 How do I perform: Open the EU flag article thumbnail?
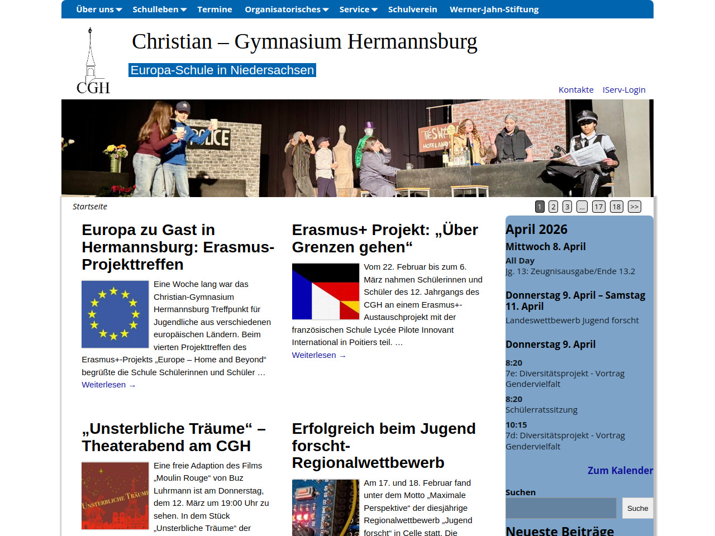tap(115, 314)
